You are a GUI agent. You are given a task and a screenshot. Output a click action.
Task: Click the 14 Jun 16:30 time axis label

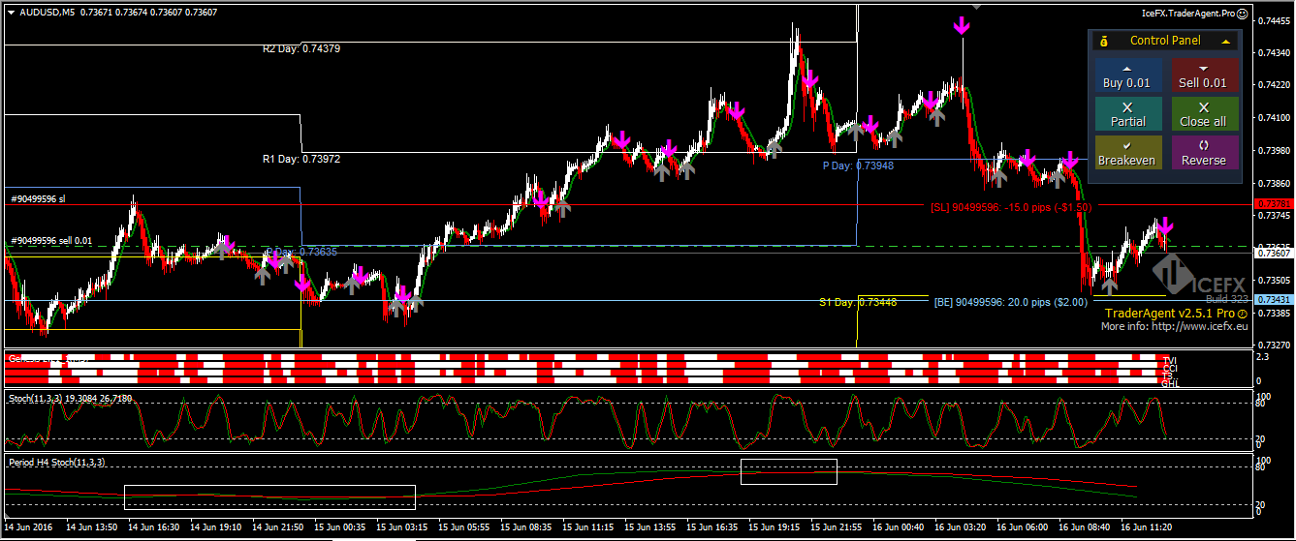[x=155, y=528]
